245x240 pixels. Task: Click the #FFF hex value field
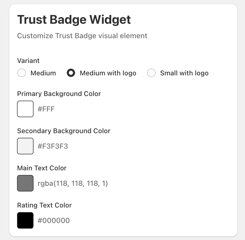[46, 109]
